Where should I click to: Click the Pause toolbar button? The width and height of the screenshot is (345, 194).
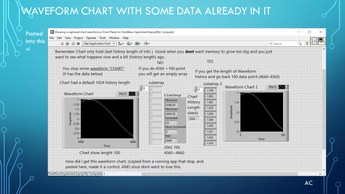(78, 44)
